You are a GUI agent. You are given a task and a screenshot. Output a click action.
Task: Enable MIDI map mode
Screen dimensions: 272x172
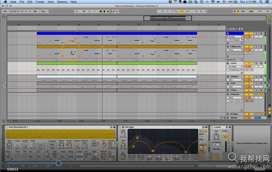click(x=251, y=11)
